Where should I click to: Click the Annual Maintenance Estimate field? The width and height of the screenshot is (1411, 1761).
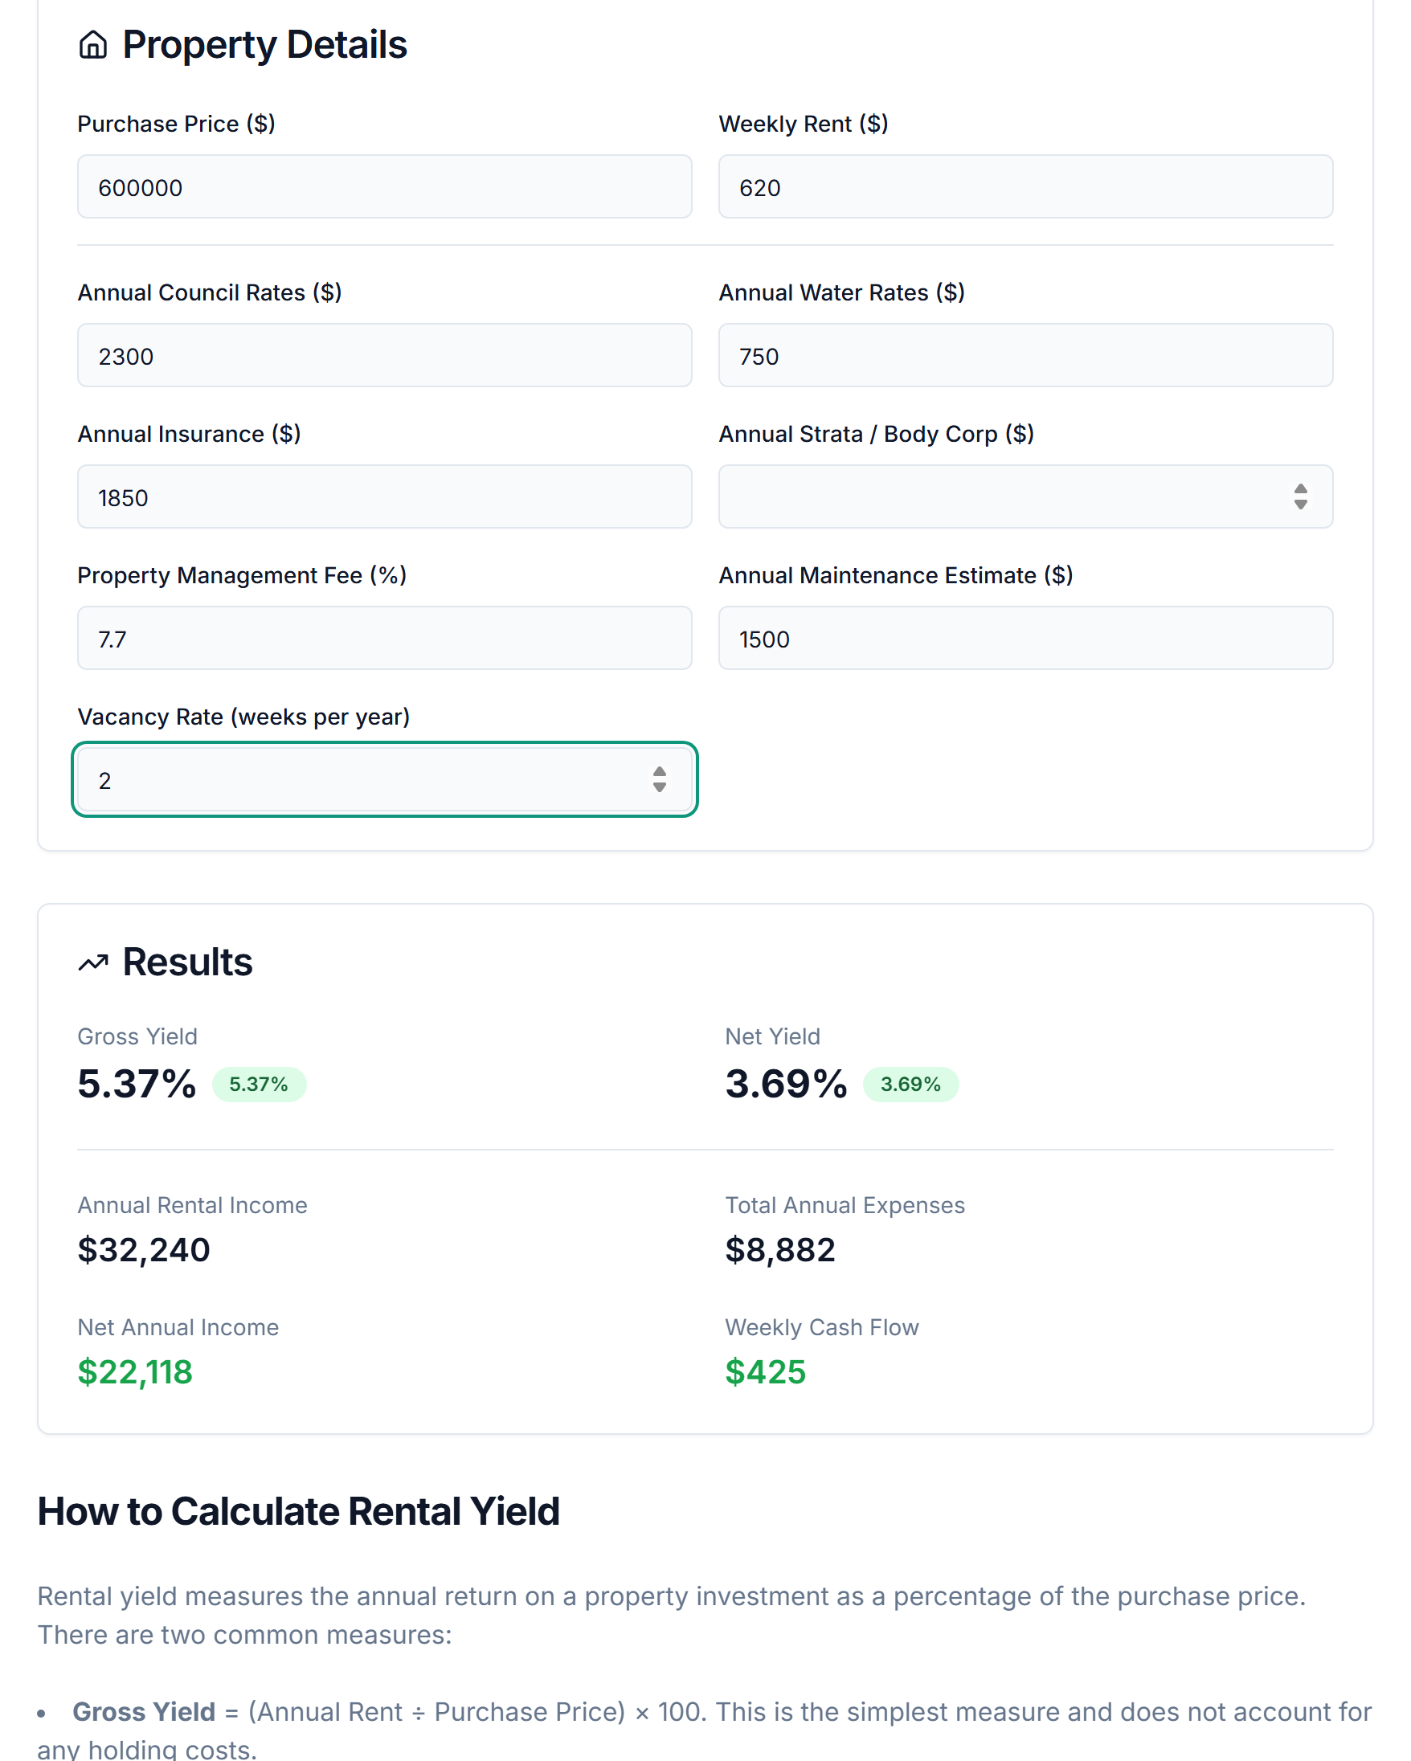[x=1025, y=638]
